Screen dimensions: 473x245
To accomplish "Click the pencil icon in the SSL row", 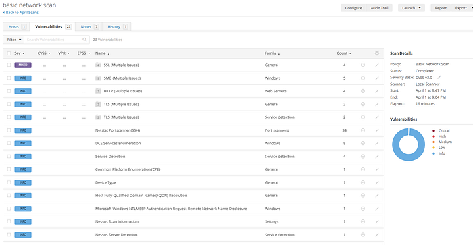I will 377,65.
